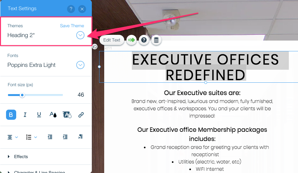Click the text direction icon

(x=80, y=137)
